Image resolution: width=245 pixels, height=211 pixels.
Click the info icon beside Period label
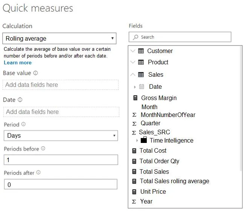(23, 124)
